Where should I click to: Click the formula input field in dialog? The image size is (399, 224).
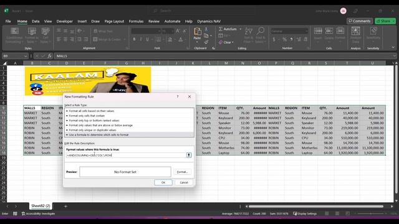[126, 155]
